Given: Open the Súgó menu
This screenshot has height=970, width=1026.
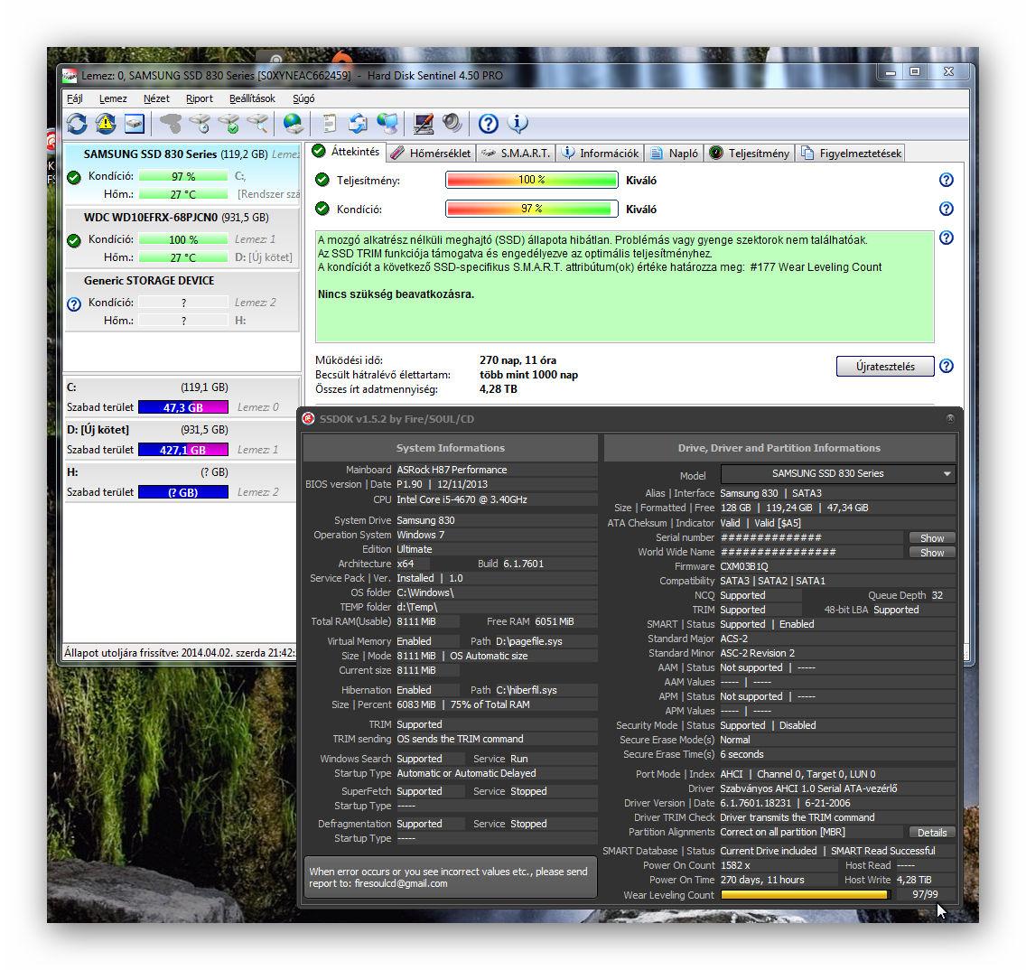Looking at the screenshot, I should point(303,98).
